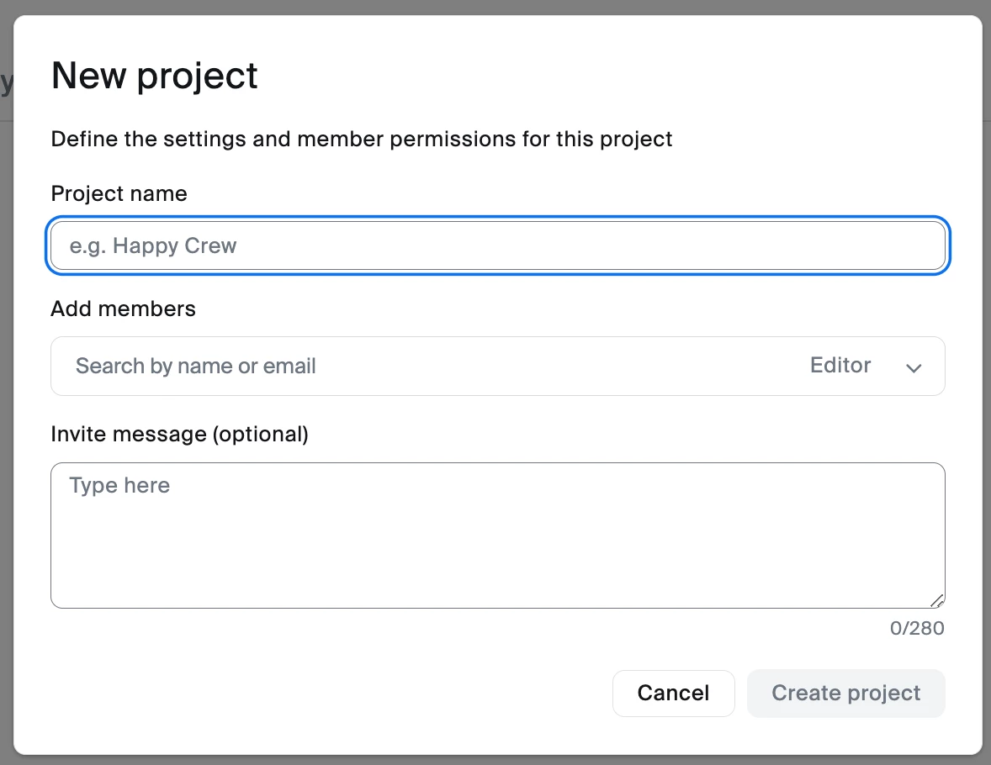
Task: Click the resize handle of the message box
Action: pyautogui.click(x=937, y=600)
